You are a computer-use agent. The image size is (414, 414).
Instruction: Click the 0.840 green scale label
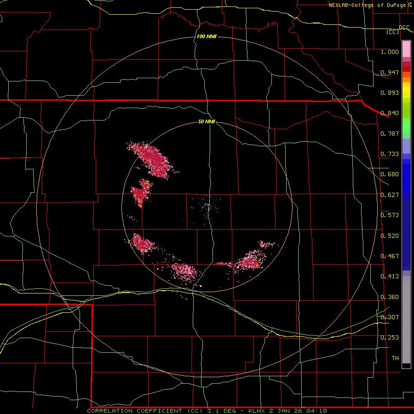pos(390,113)
